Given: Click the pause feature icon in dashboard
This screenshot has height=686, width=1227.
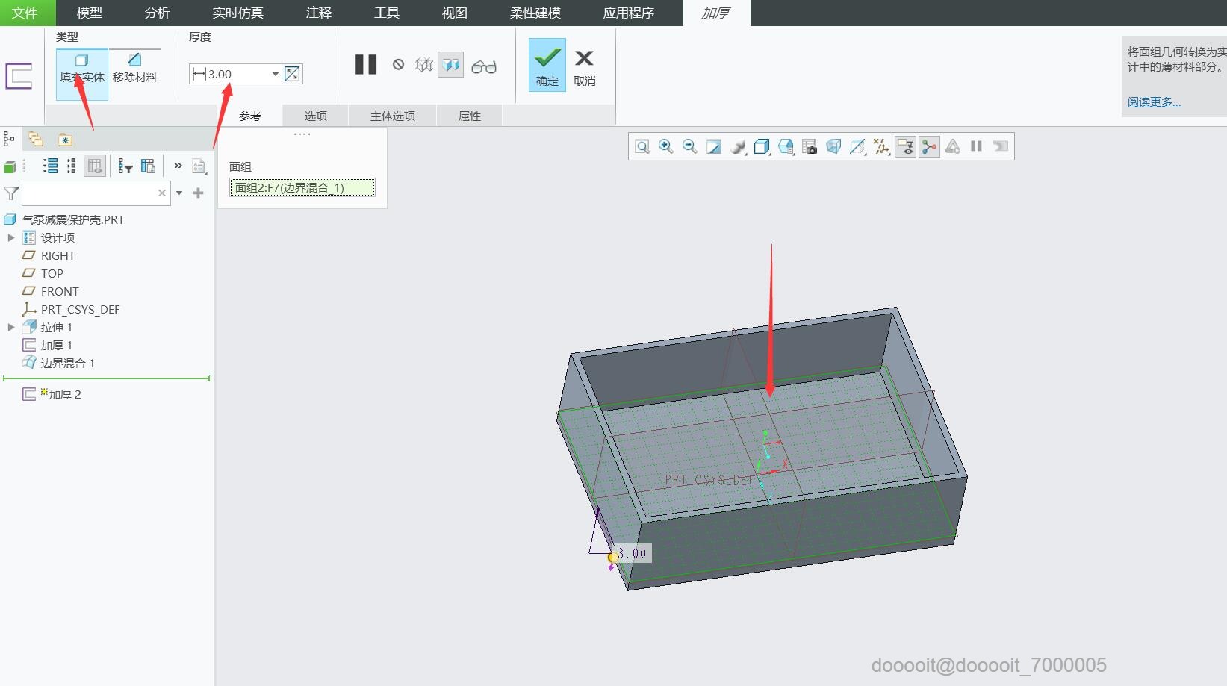Looking at the screenshot, I should click(x=365, y=65).
